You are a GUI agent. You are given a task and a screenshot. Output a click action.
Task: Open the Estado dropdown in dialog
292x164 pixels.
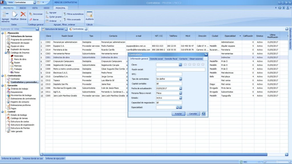pyautogui.click(x=181, y=98)
